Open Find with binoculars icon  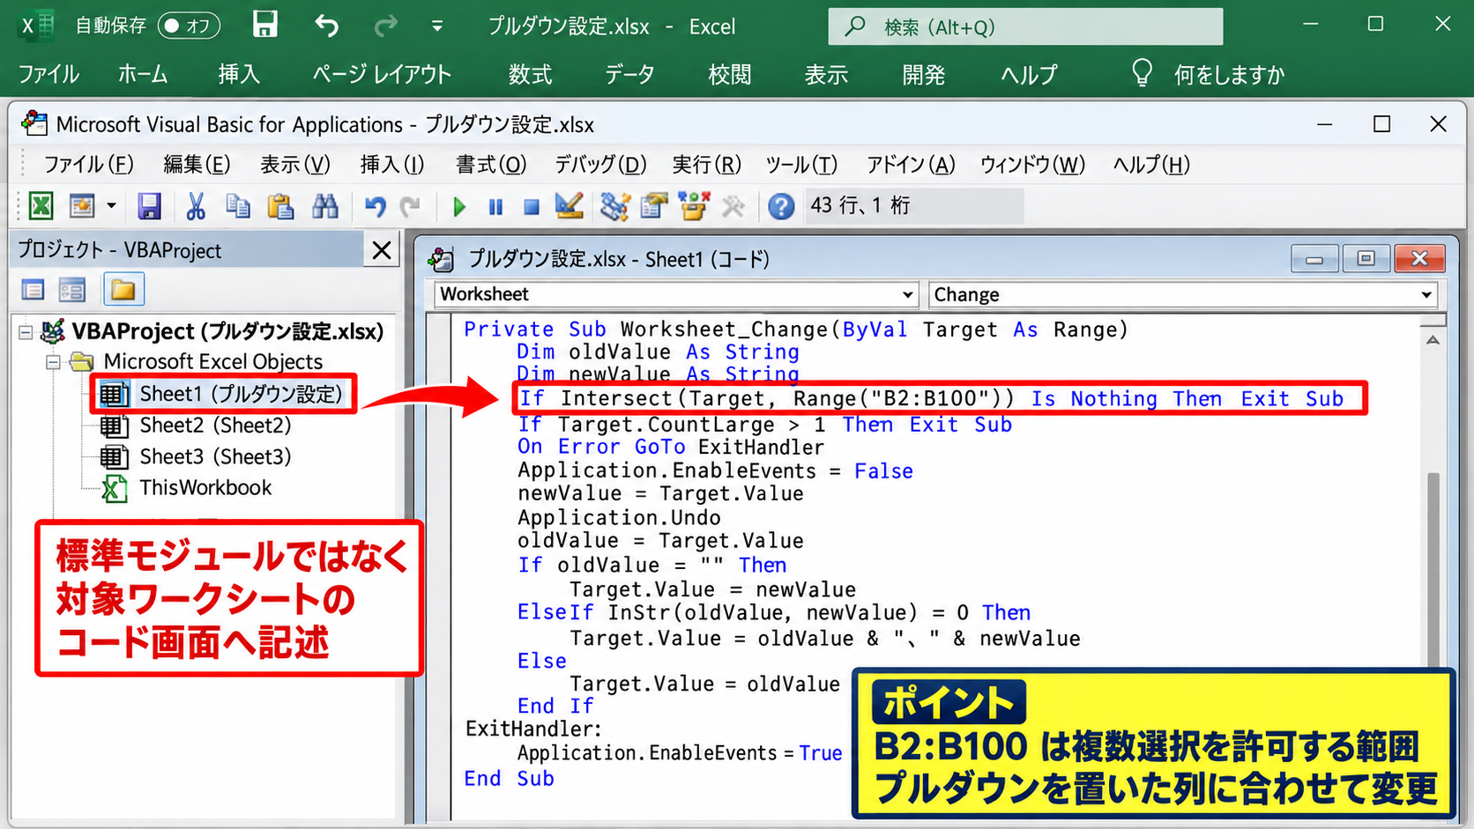click(325, 206)
